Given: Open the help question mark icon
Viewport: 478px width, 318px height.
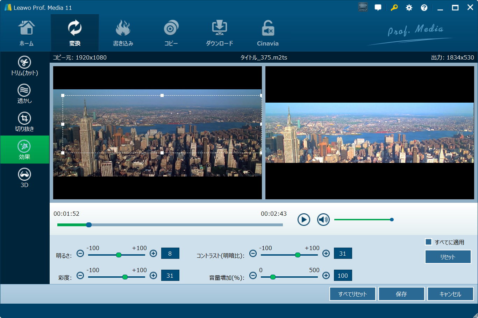Looking at the screenshot, I should click(x=424, y=8).
